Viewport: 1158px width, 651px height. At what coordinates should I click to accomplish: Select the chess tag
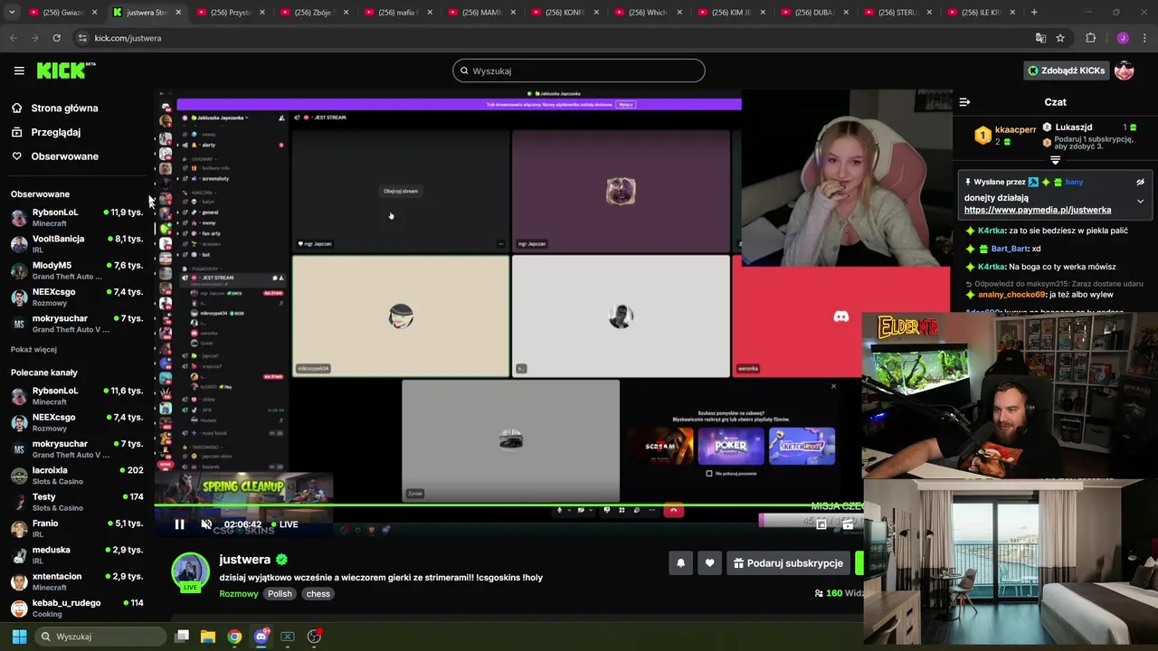pyautogui.click(x=318, y=594)
